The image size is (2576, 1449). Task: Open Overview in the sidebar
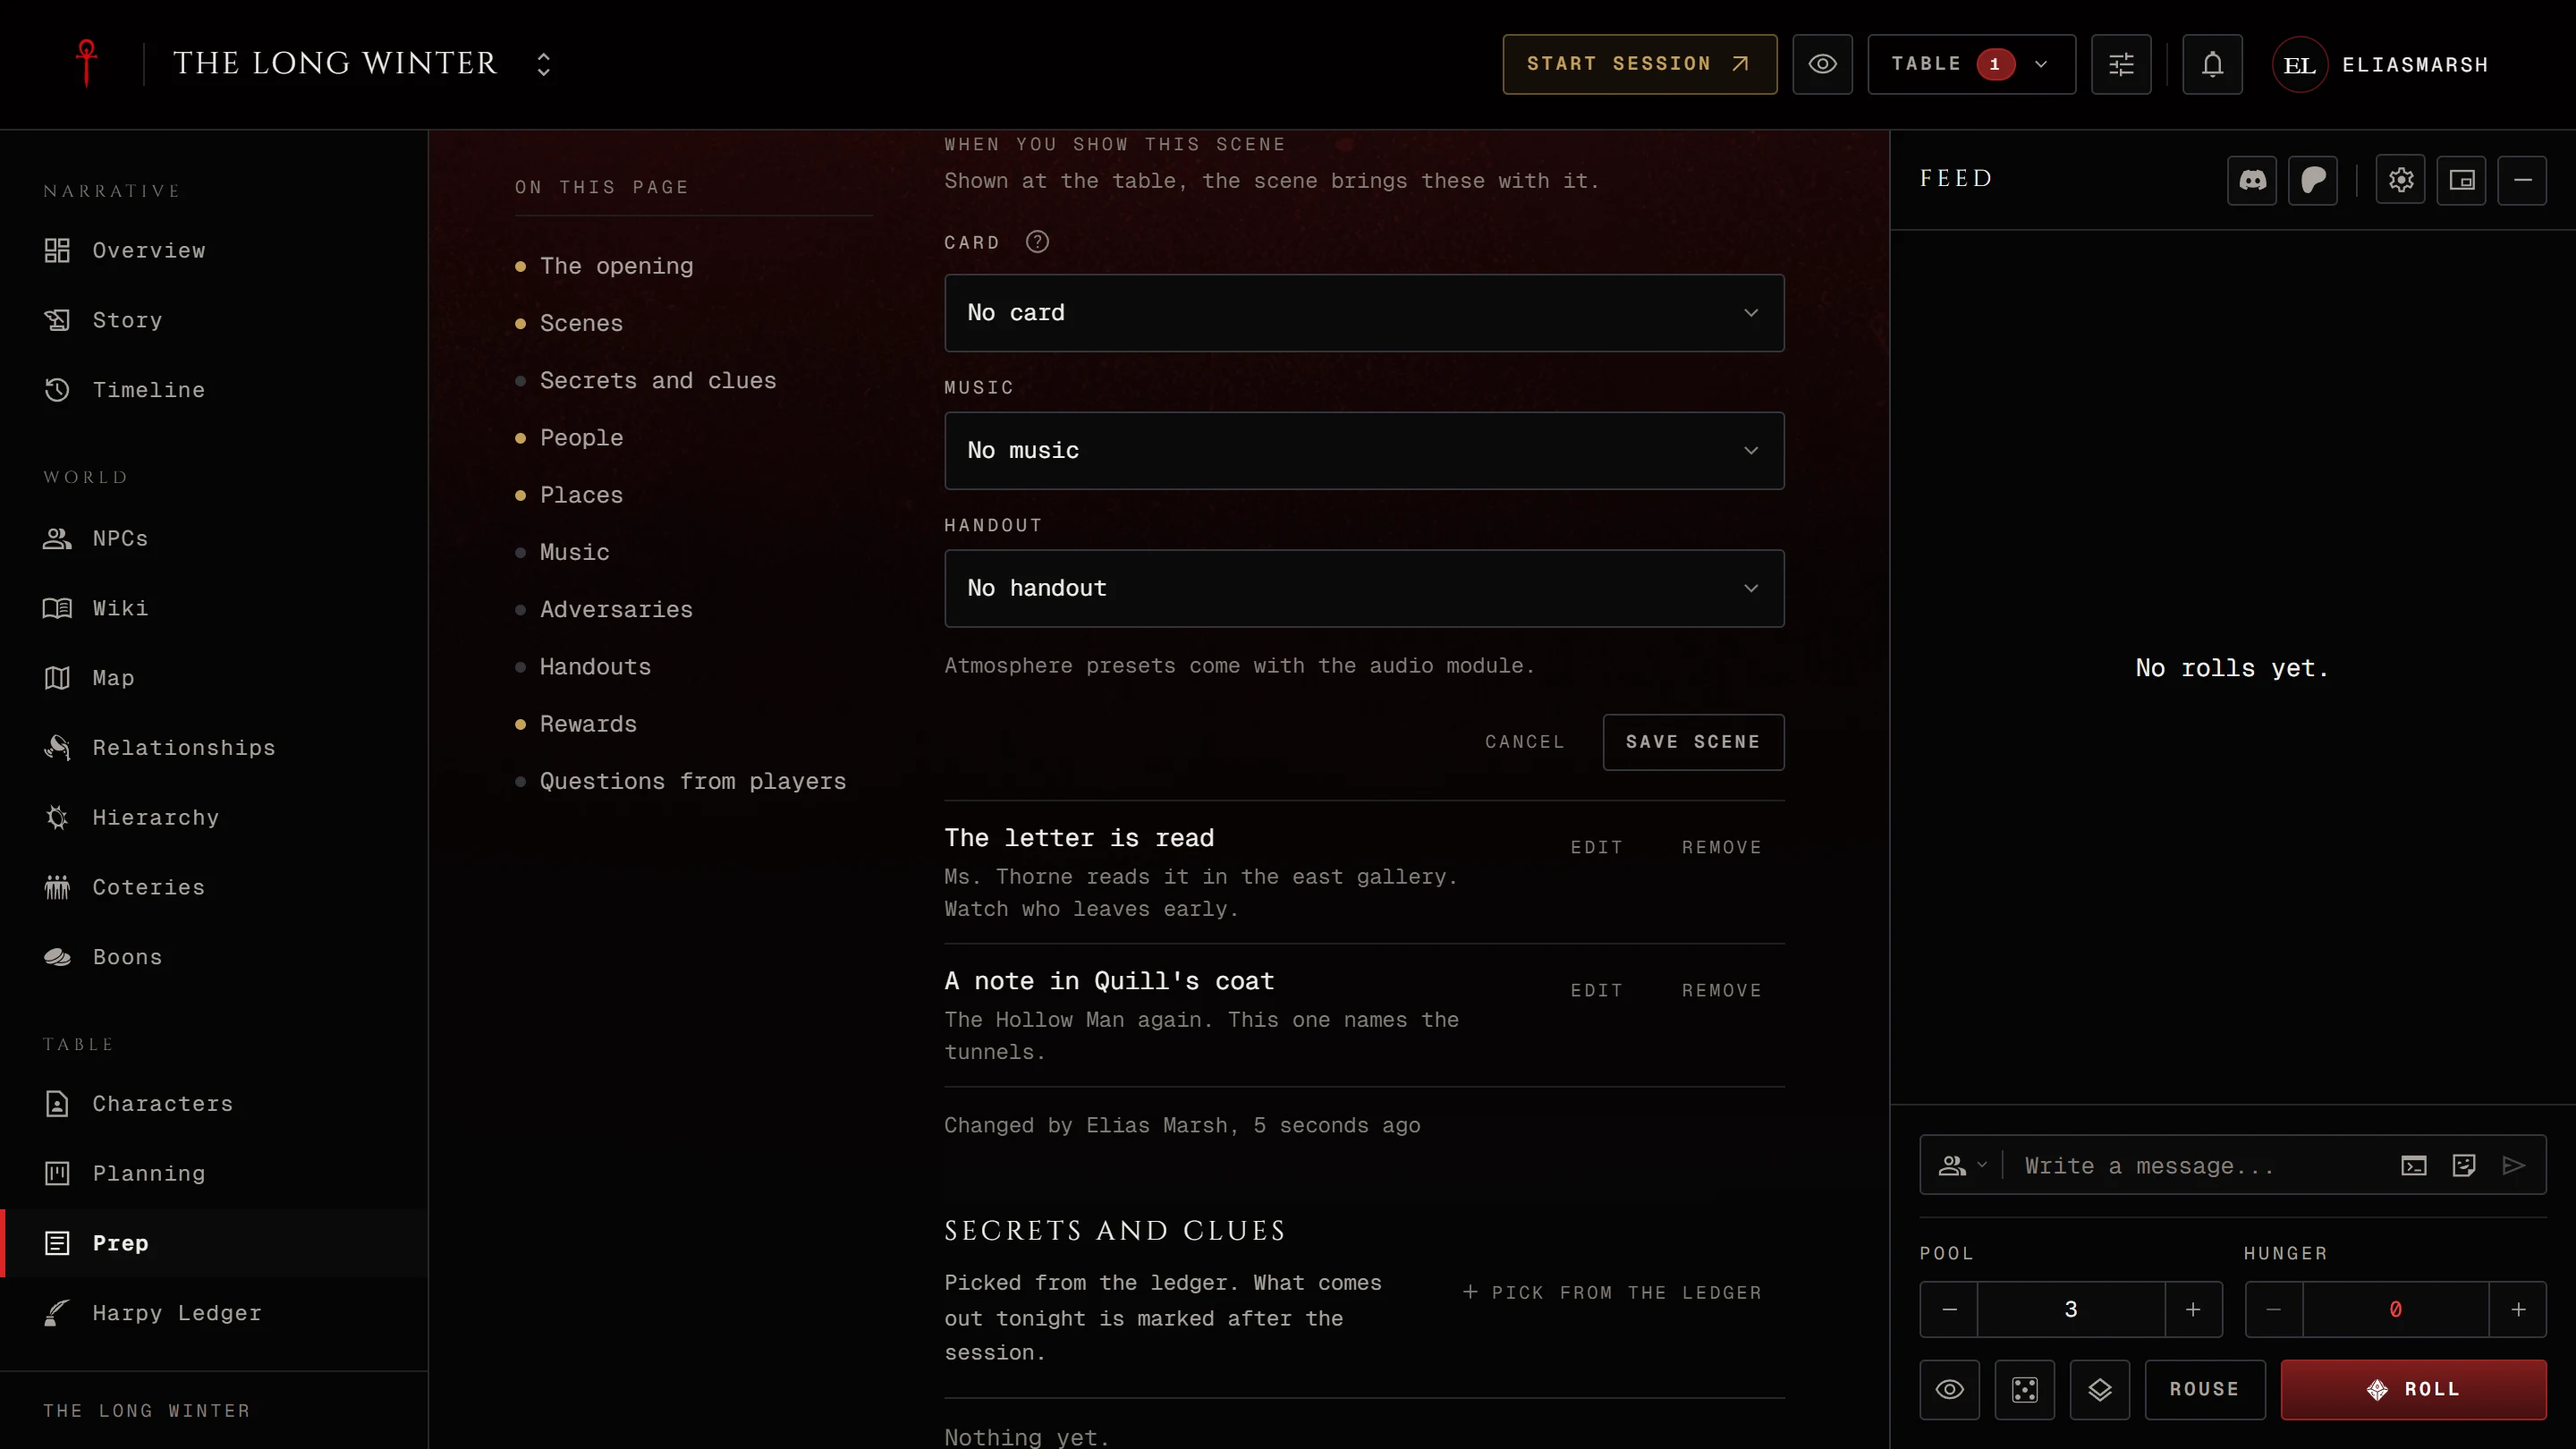click(214, 250)
